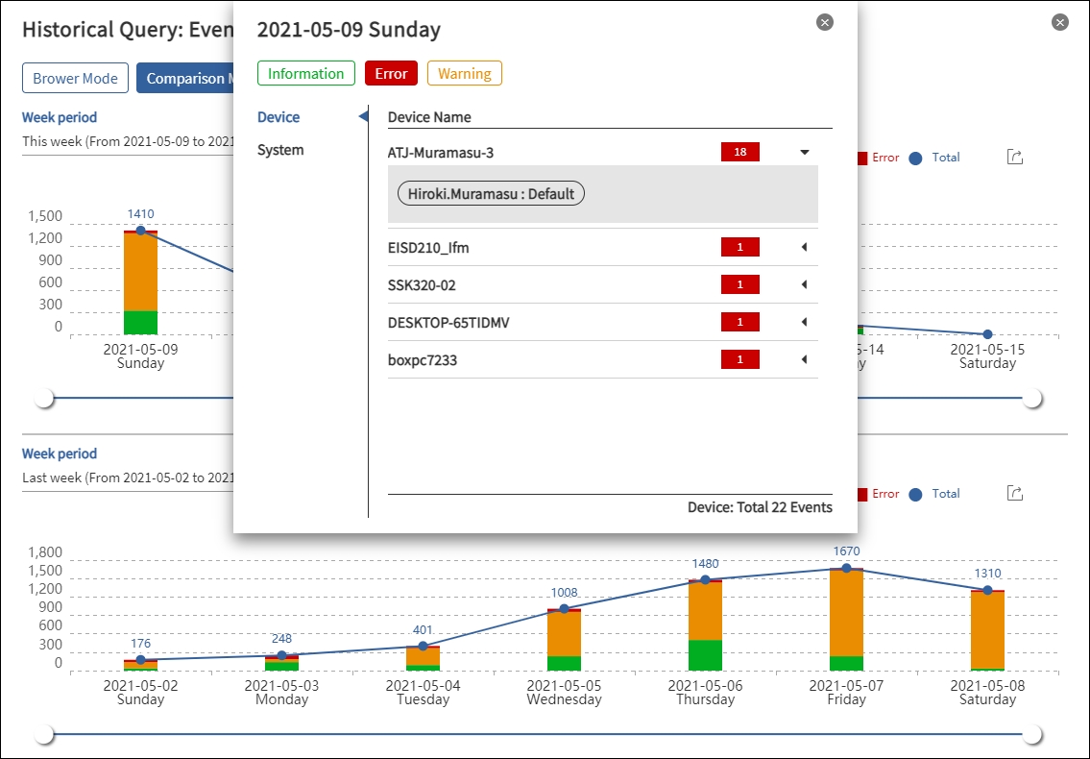This screenshot has height=759, width=1090.
Task: Click the export icon for this week's chart
Action: click(1014, 157)
